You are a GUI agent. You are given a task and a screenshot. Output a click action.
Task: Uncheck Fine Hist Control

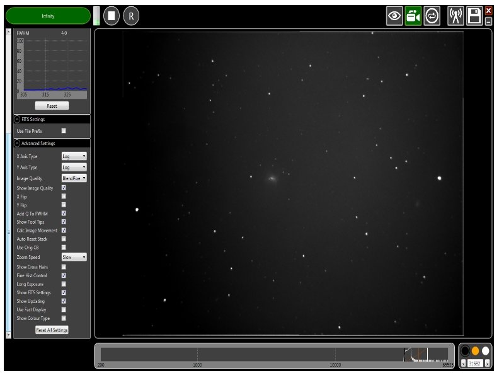[64, 275]
